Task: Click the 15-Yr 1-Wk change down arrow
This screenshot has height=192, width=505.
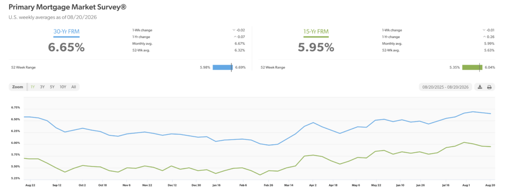Action: pos(484,30)
